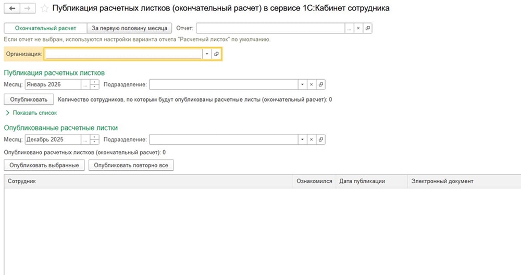
Task: Clear the Отчет field with the X
Action: (358, 28)
